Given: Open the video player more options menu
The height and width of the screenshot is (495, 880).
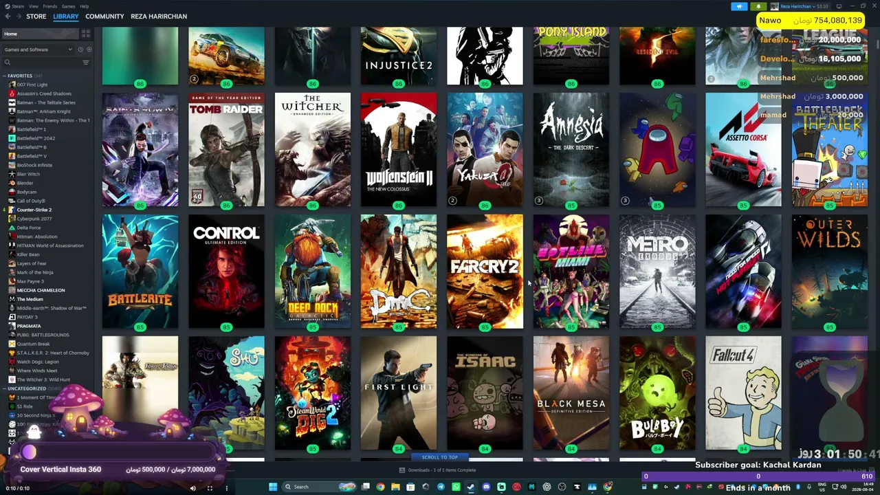Looking at the screenshot, I should point(226,488).
